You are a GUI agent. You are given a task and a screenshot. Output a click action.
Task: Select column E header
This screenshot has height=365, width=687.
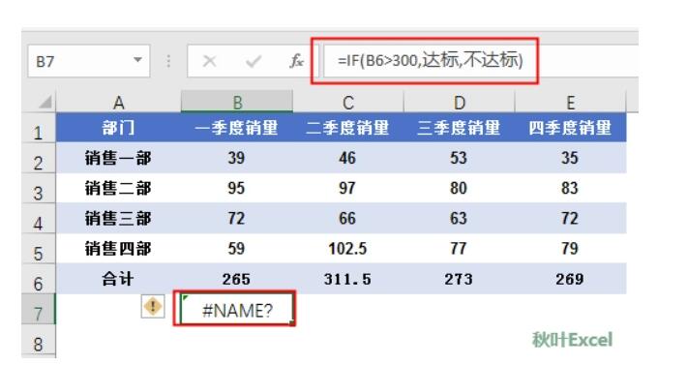click(571, 102)
